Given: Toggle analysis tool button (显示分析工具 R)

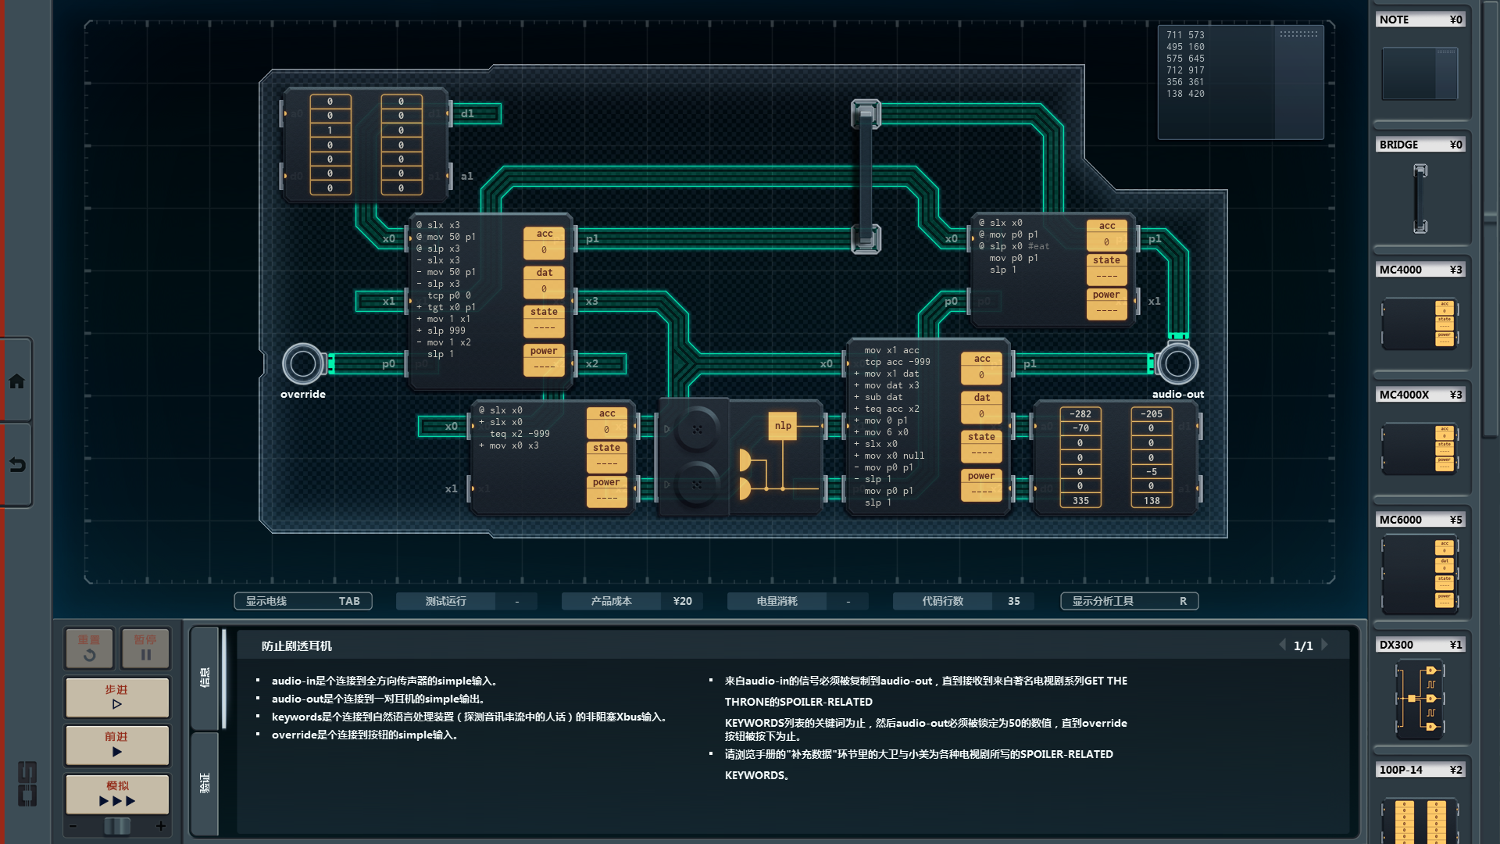Looking at the screenshot, I should [1129, 601].
